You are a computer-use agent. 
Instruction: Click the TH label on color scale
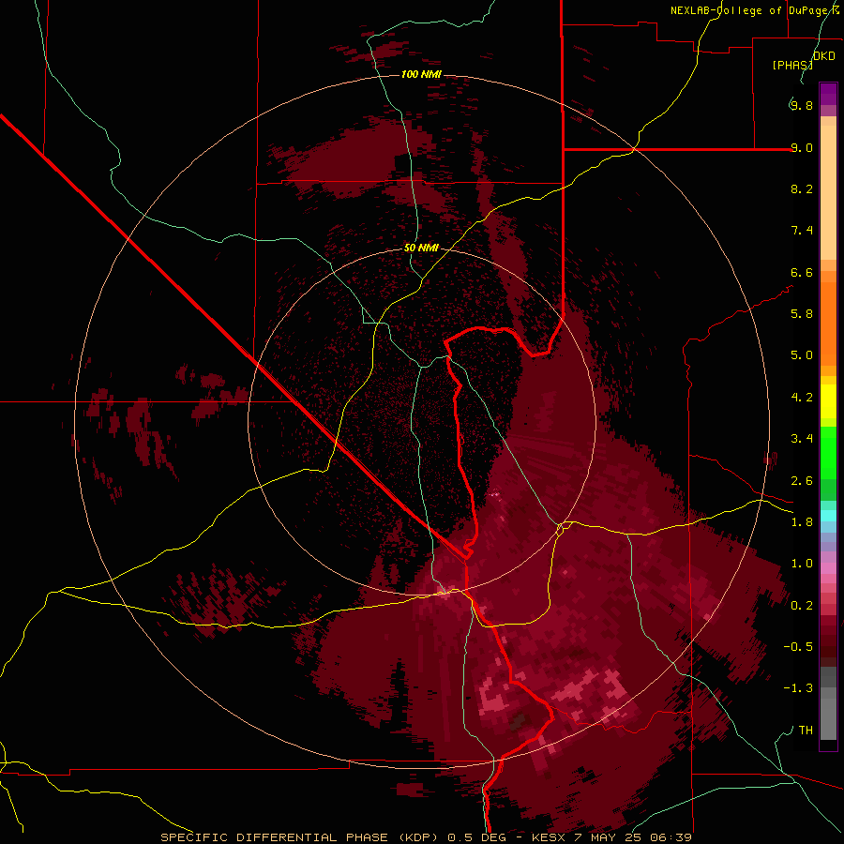[806, 731]
